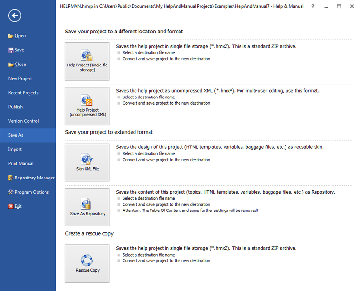
Task: Click the 'Save your project to extended format' heading
Action: tap(109, 132)
